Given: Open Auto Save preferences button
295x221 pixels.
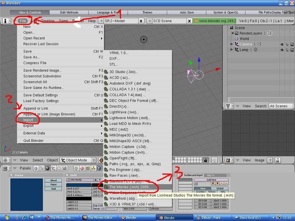Looking at the screenshot, I should tap(187, 12).
